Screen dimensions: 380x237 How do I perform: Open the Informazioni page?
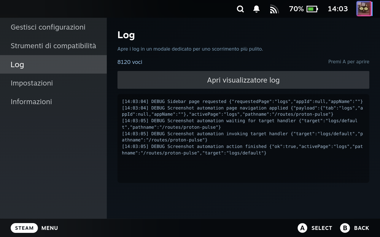coord(53,102)
